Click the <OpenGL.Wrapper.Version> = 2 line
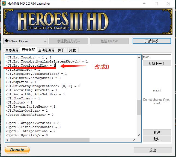 [32, 123]
